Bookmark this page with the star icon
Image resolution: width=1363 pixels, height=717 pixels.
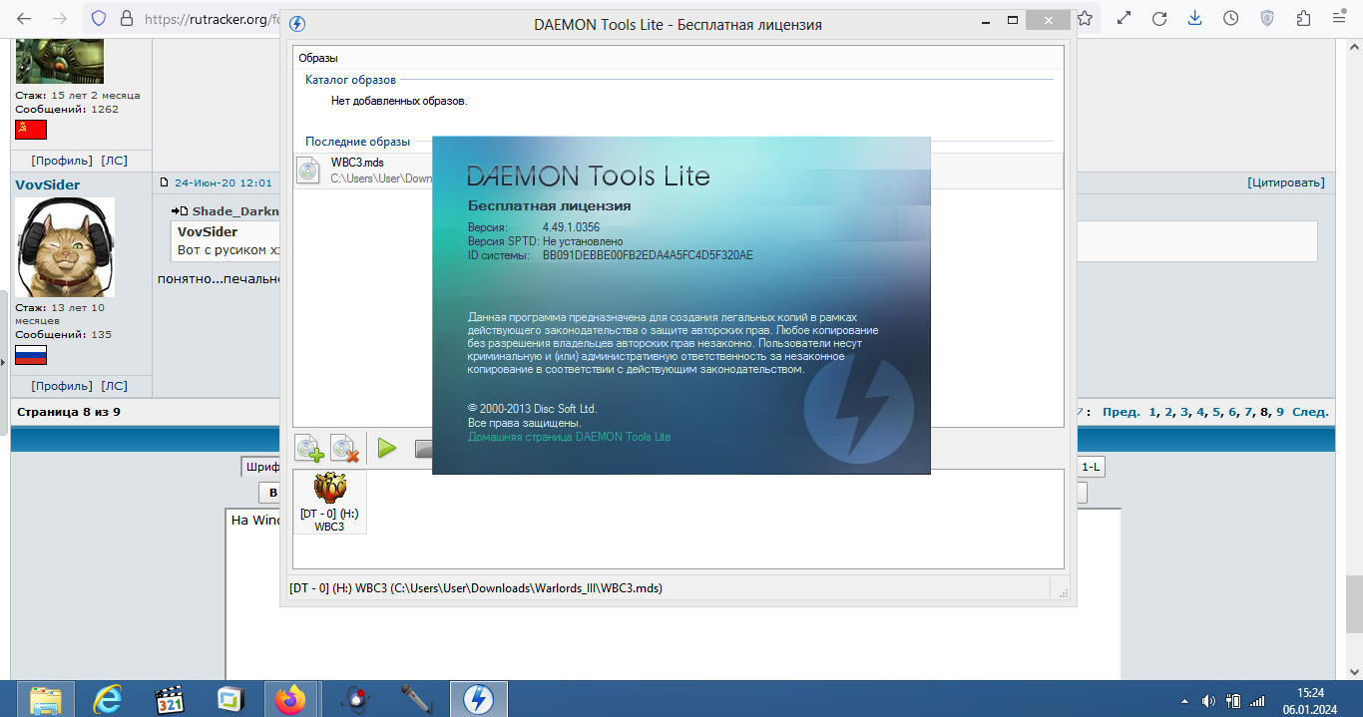(1085, 18)
